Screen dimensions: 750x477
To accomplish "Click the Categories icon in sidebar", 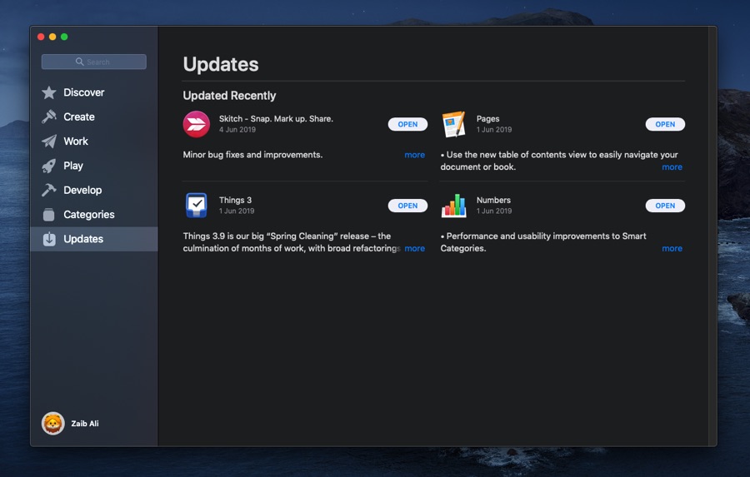I will (x=49, y=215).
